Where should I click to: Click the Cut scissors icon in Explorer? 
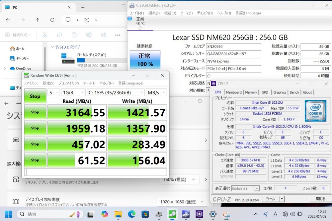tap(45, 35)
